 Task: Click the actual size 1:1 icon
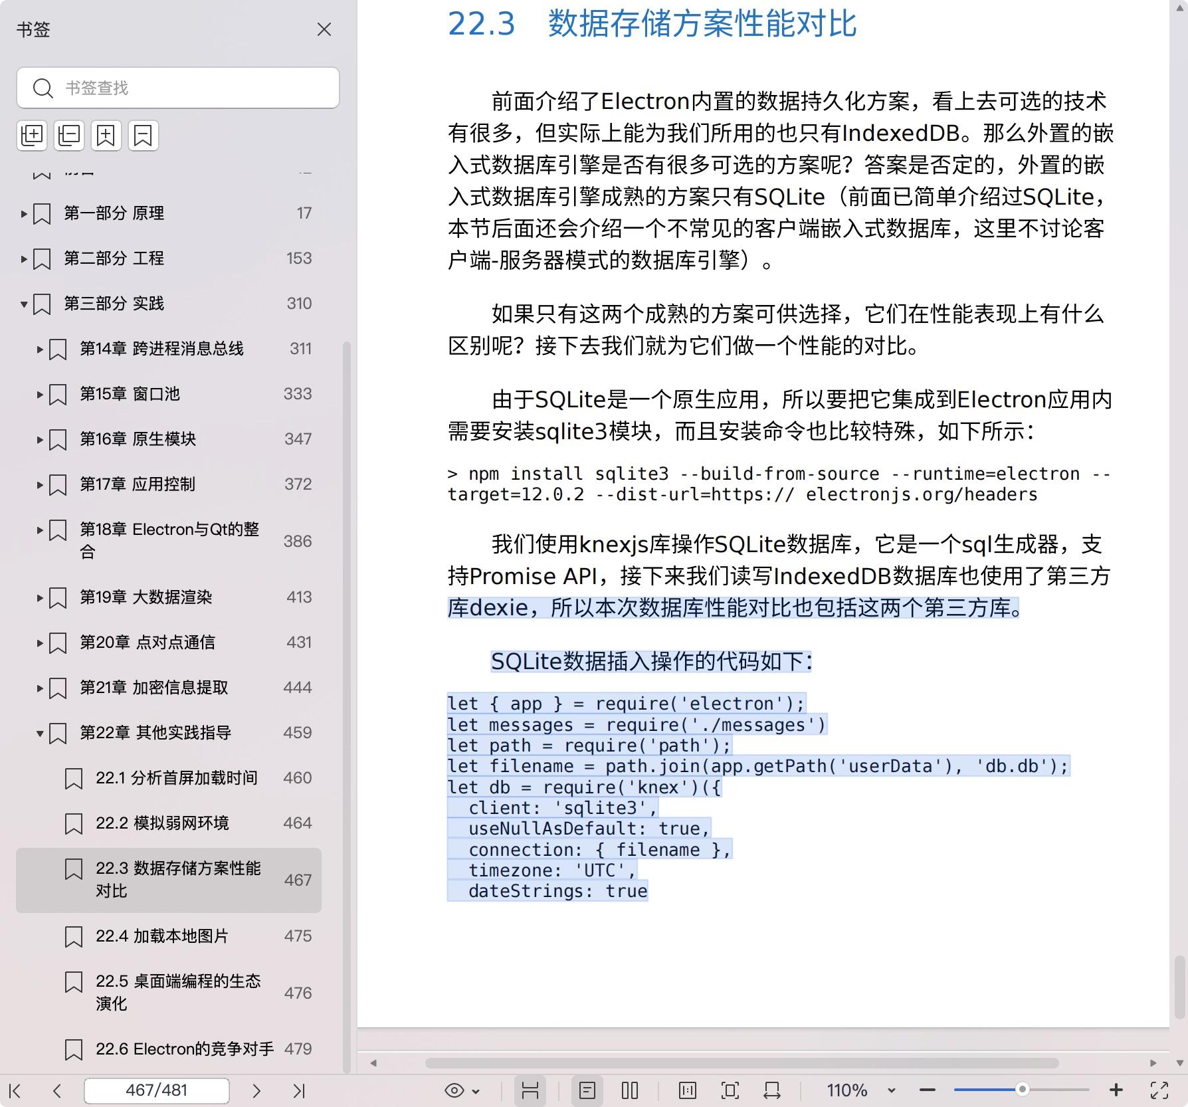tap(688, 1090)
